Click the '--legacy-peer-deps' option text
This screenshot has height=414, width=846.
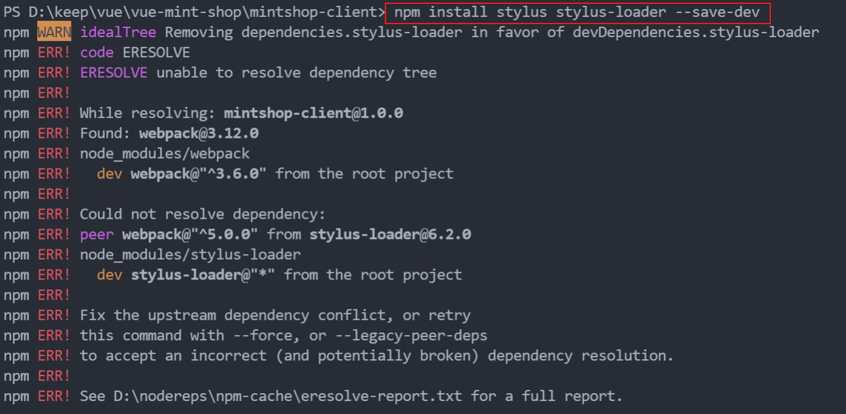pyautogui.click(x=412, y=336)
